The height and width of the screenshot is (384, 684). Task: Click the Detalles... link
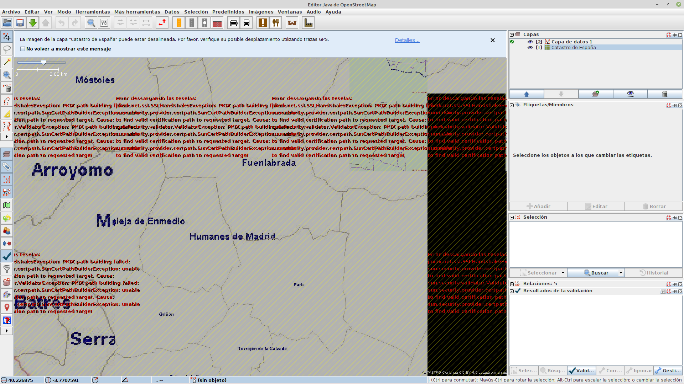[x=407, y=40]
